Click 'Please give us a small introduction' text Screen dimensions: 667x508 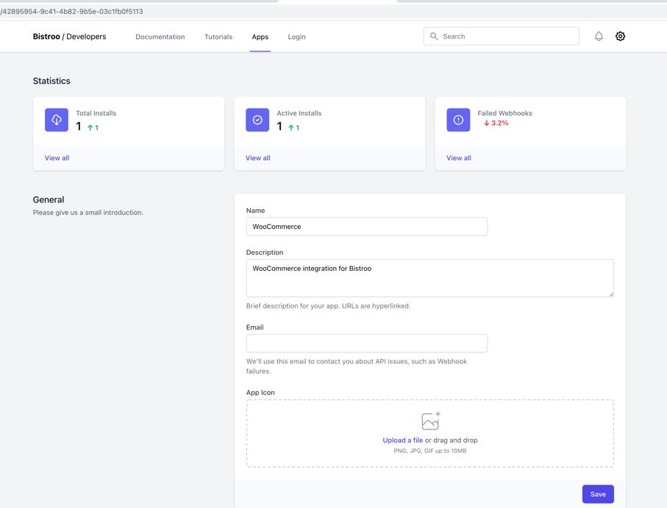tap(88, 212)
